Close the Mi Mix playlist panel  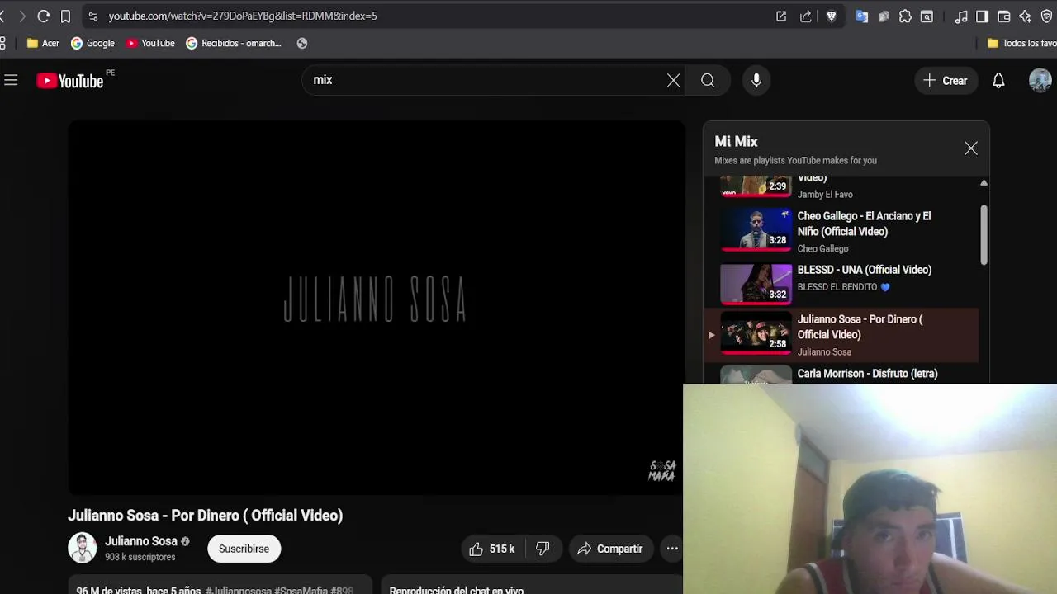point(971,148)
